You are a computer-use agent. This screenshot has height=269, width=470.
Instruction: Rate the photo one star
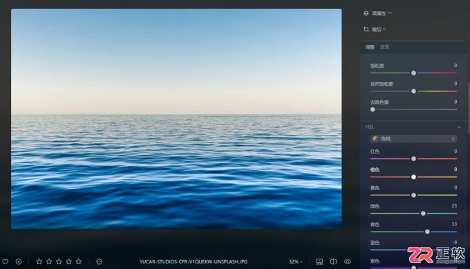point(39,261)
